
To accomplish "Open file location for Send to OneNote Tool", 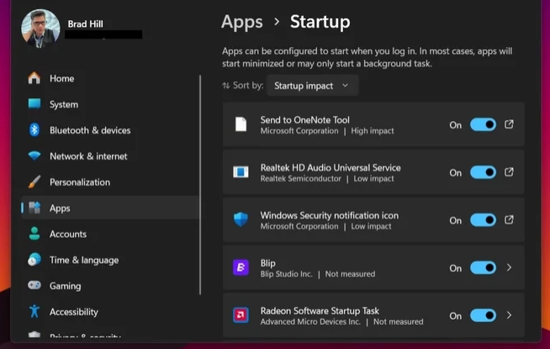I will [509, 124].
